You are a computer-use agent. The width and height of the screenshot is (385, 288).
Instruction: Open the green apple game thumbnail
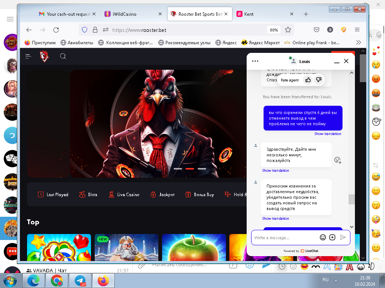tap(194, 247)
